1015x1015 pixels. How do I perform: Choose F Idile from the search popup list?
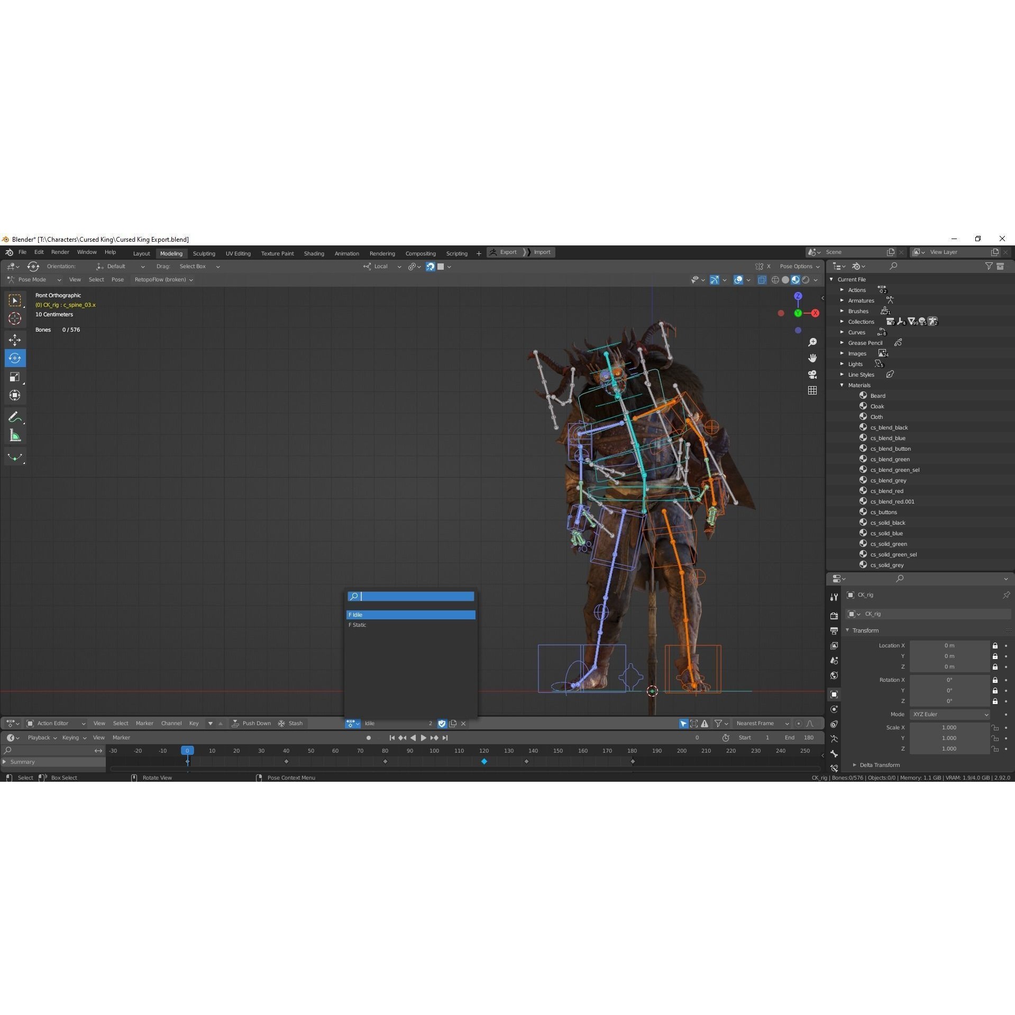pos(410,615)
